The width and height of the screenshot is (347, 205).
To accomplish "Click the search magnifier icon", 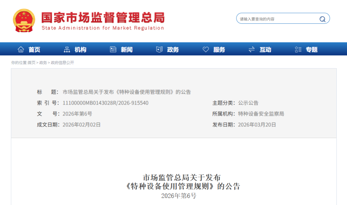I will click(x=322, y=19).
